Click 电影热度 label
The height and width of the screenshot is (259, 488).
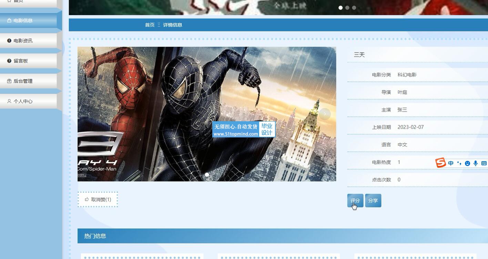[x=382, y=162]
